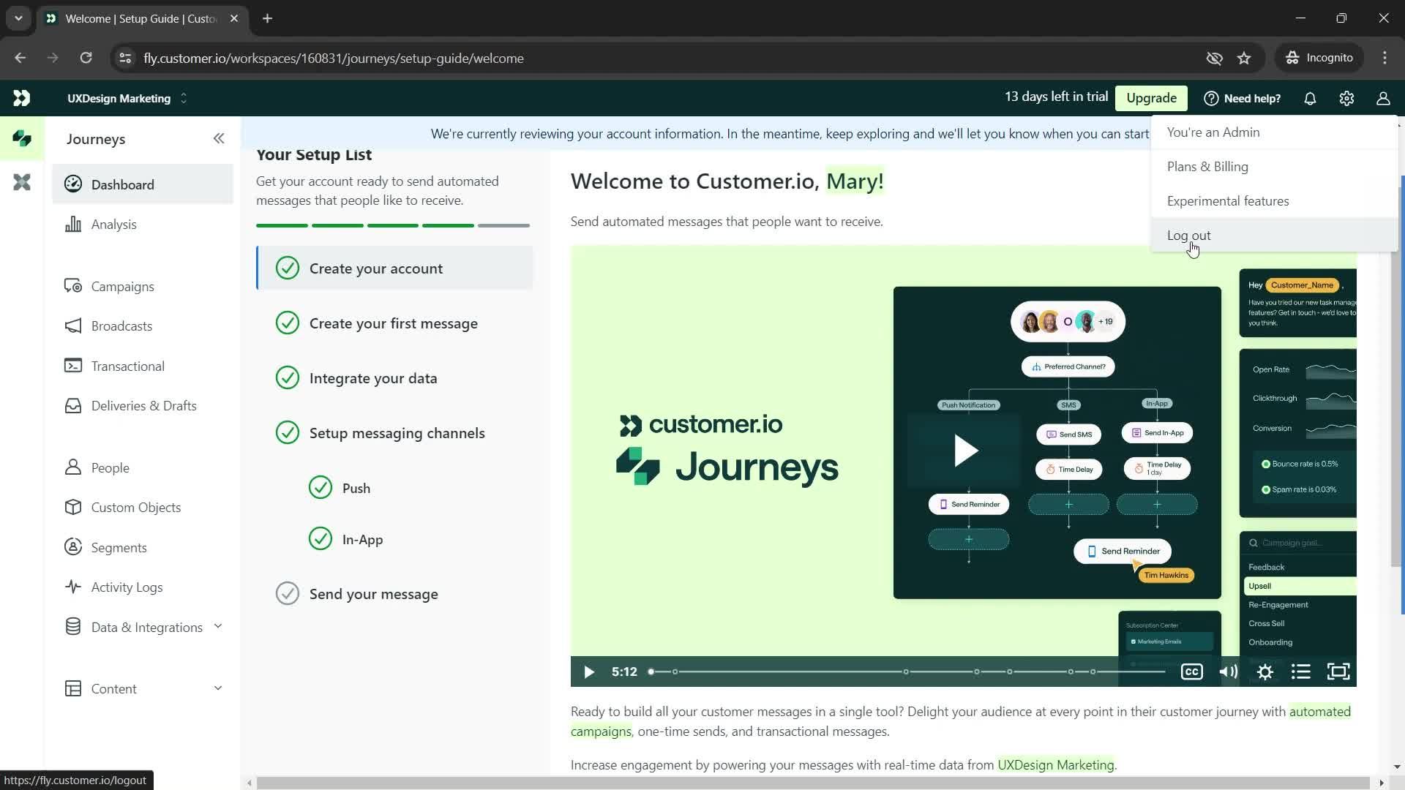The height and width of the screenshot is (790, 1405).
Task: Open the People section icon
Action: tap(73, 467)
